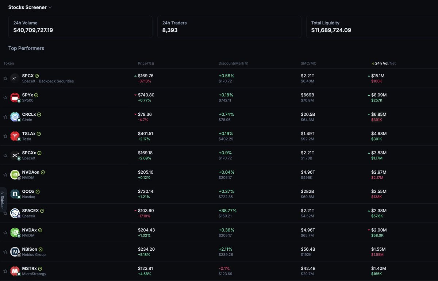Open the NVDAx token link
Image resolution: width=438 pixels, height=281 pixels.
(29, 230)
